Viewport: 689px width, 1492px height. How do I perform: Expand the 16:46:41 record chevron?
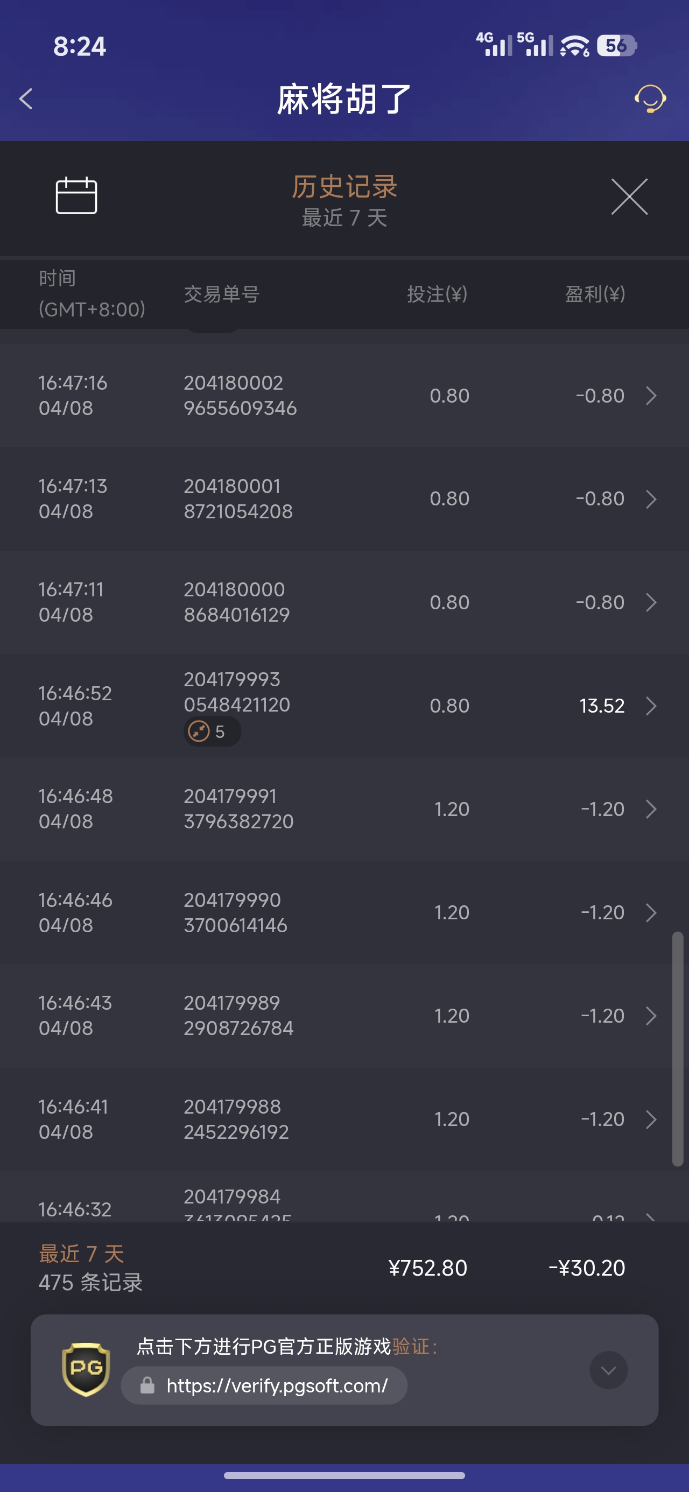pyautogui.click(x=651, y=1119)
